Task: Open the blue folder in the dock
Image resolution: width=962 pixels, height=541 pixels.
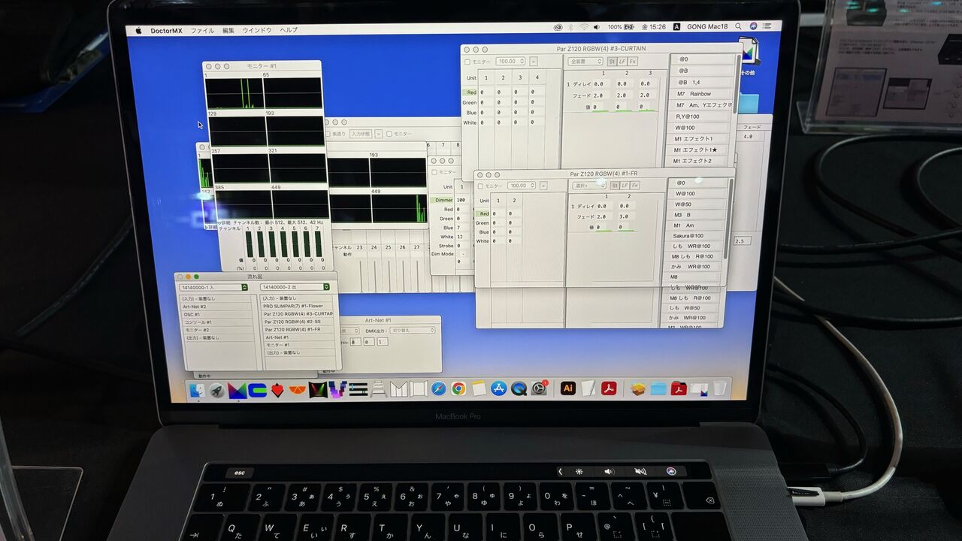Action: [x=659, y=388]
